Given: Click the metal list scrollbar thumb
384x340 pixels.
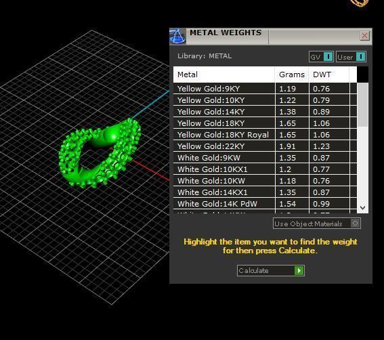Looking at the screenshot, I should 363,105.
